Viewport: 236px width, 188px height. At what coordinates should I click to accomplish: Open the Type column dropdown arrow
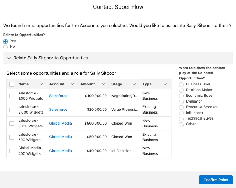coord(166,84)
